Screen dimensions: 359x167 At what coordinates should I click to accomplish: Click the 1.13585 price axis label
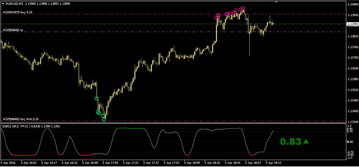click(x=353, y=79)
